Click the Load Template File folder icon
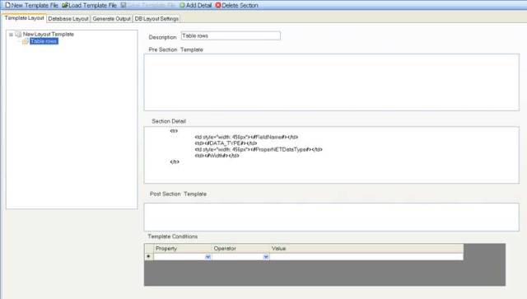Screen dimensions: 527x299 pos(64,5)
